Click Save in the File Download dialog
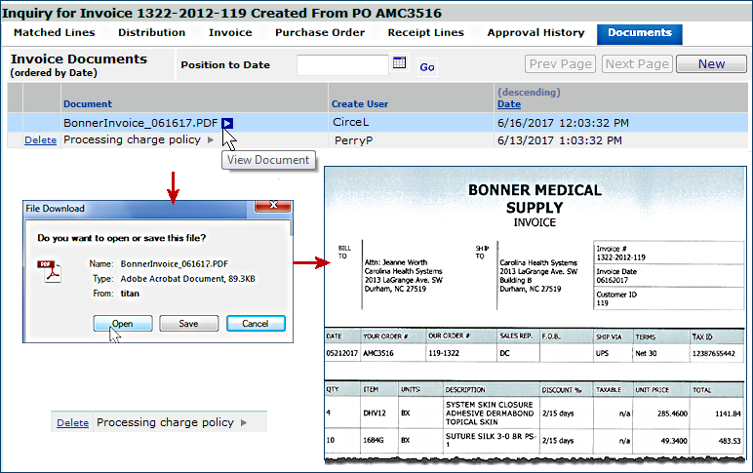Screen dimensions: 753x473 tap(188, 324)
